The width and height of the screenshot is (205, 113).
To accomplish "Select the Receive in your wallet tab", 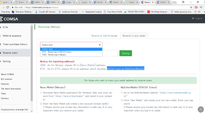I will coord(134,36).
